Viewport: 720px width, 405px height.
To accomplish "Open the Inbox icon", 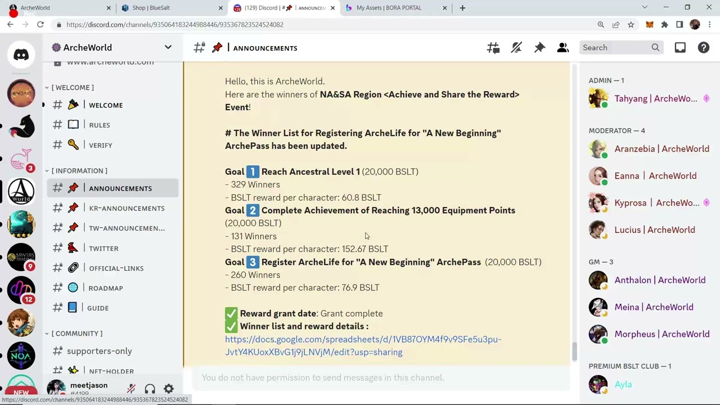I will (x=680, y=48).
